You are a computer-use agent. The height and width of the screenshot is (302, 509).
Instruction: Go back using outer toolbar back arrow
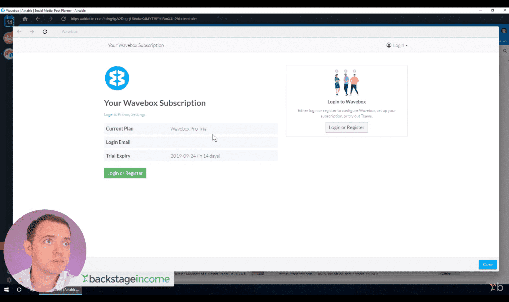tap(38, 19)
